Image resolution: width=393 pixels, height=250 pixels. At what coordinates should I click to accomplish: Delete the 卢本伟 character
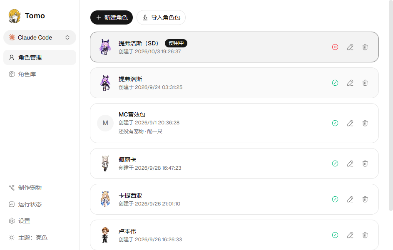[x=365, y=235]
